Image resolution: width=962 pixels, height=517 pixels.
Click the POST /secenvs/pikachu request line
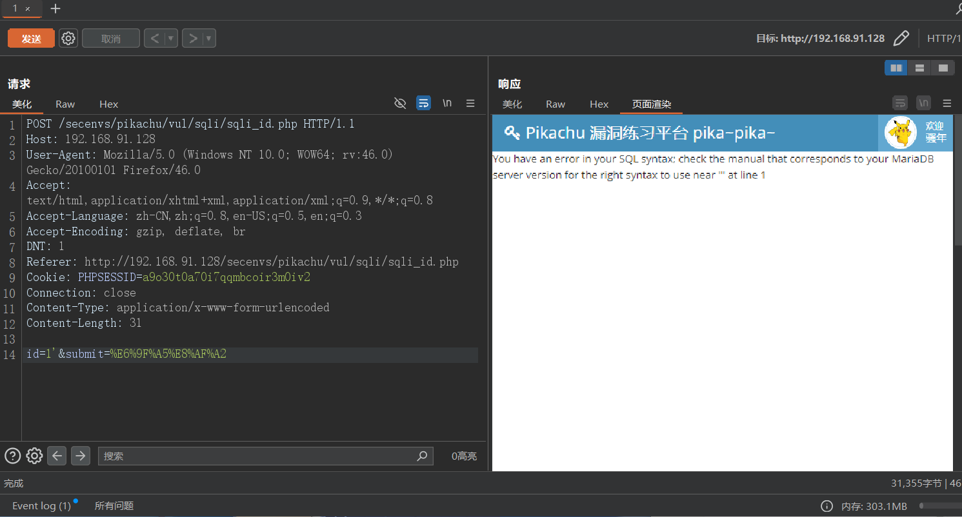(190, 124)
